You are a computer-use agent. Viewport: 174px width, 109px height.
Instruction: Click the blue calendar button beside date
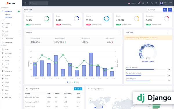click(x=165, y=10)
